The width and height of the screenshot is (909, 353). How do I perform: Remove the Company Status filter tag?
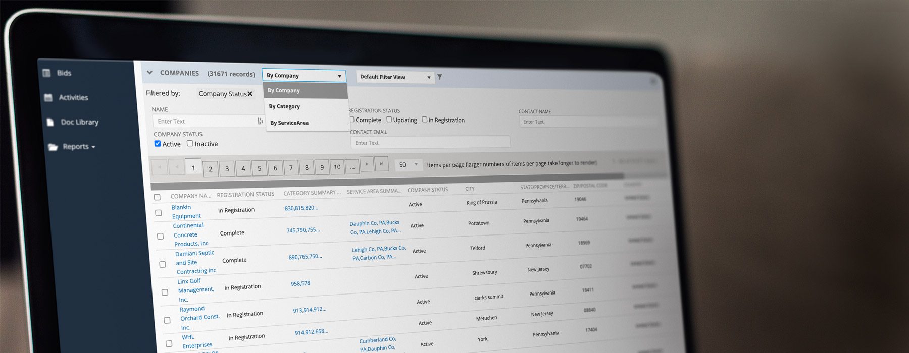tap(250, 94)
